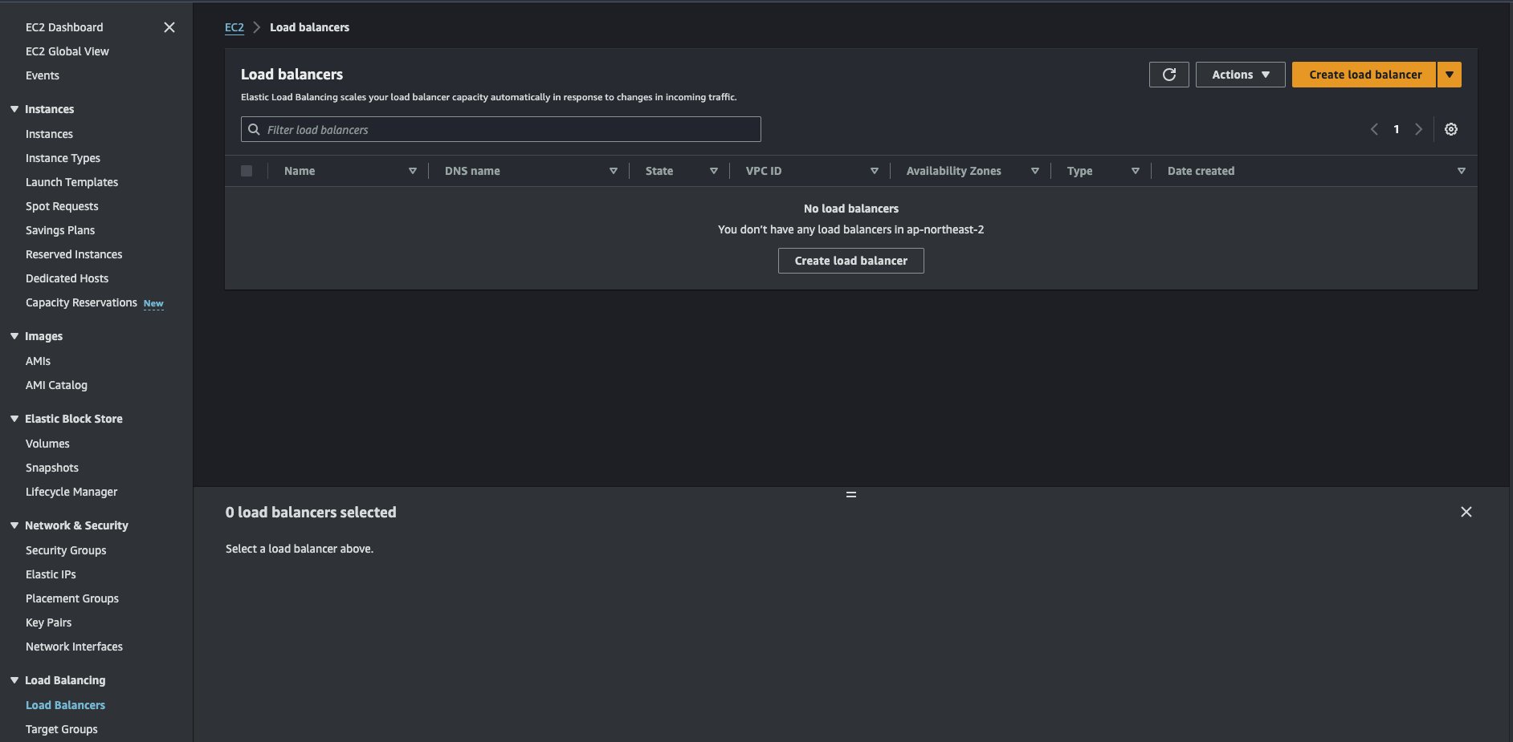Image resolution: width=1513 pixels, height=742 pixels.
Task: Sort by Type column arrow
Action: coord(1136,171)
